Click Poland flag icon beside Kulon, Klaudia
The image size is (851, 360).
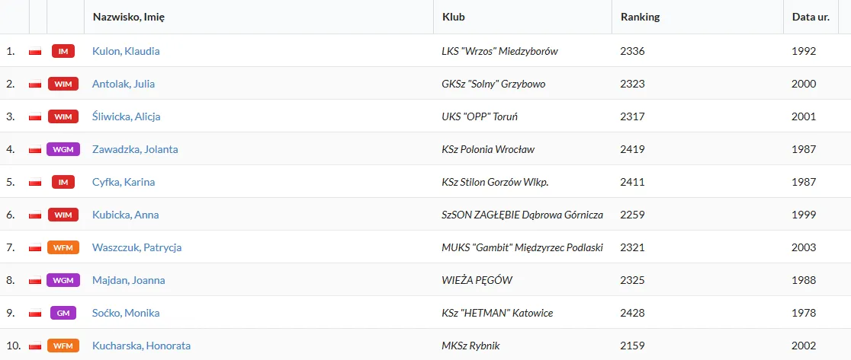(35, 52)
